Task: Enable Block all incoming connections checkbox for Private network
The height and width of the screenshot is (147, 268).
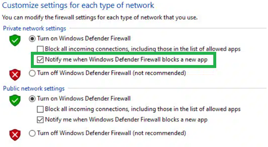Action: tap(40, 49)
